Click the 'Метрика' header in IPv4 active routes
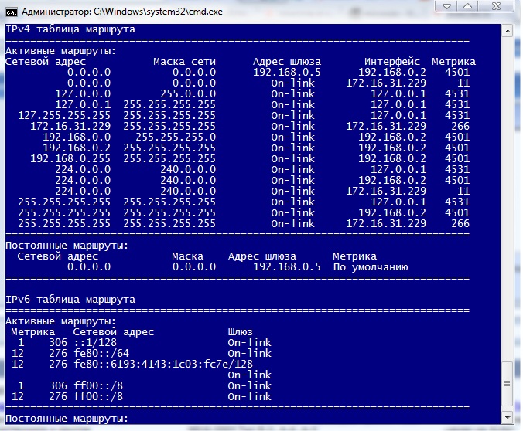Image resolution: width=523 pixels, height=431 pixels. 453,62
